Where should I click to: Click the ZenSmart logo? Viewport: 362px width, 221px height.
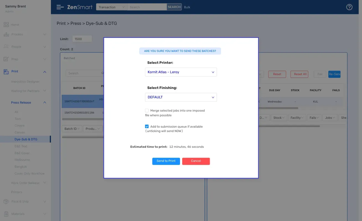[x=80, y=7]
